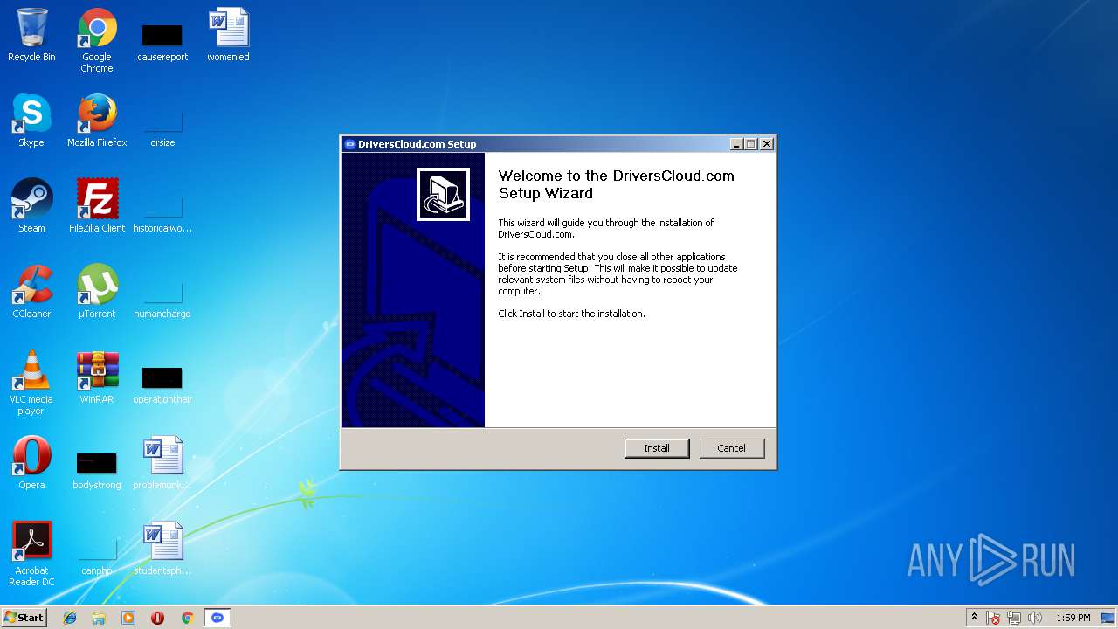Open Internet Explorer from taskbar
The image size is (1118, 629).
click(70, 618)
